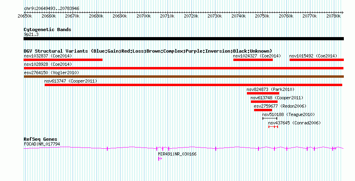The image size is (355, 181).
Task: Click the MIR491 gene arrow glyph
Action: [x=160, y=159]
